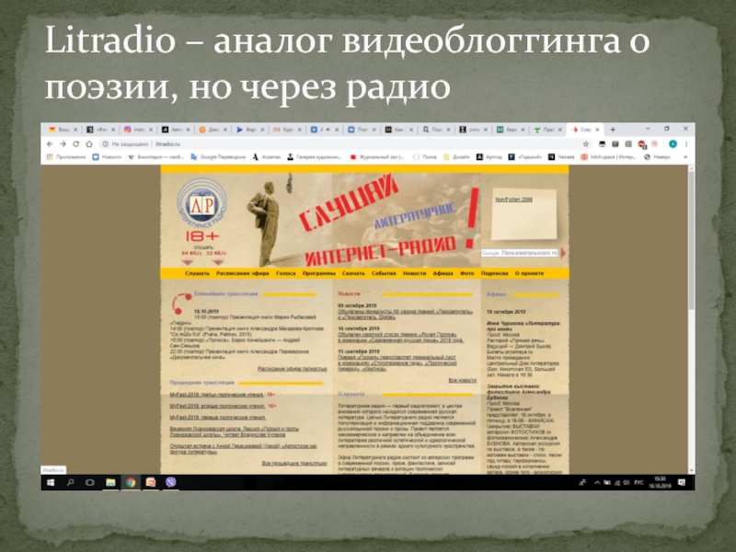The image size is (736, 552).
Task: Open the 'Все новости' link
Action: (463, 380)
